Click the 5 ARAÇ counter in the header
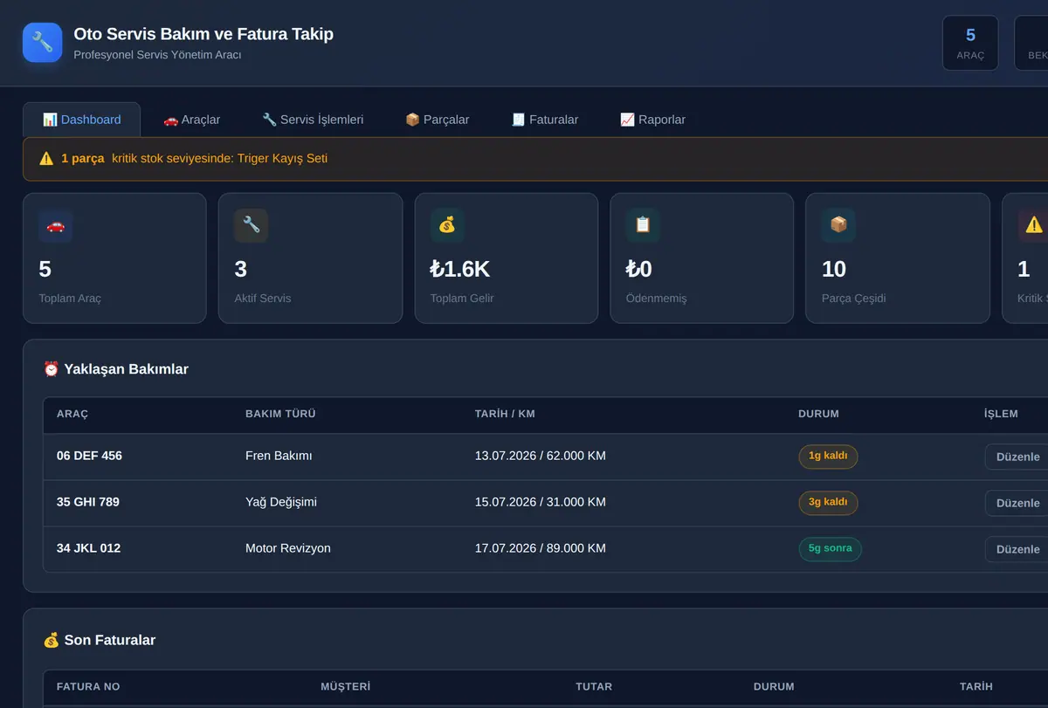 coord(970,43)
